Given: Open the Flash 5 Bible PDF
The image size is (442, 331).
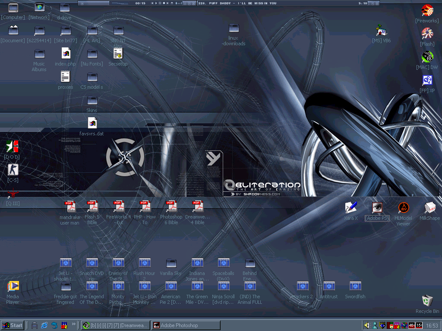Looking at the screenshot, I should 92,212.
